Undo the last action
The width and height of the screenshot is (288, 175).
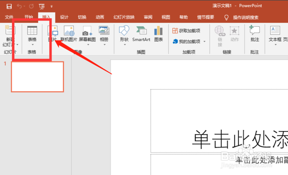[19, 6]
